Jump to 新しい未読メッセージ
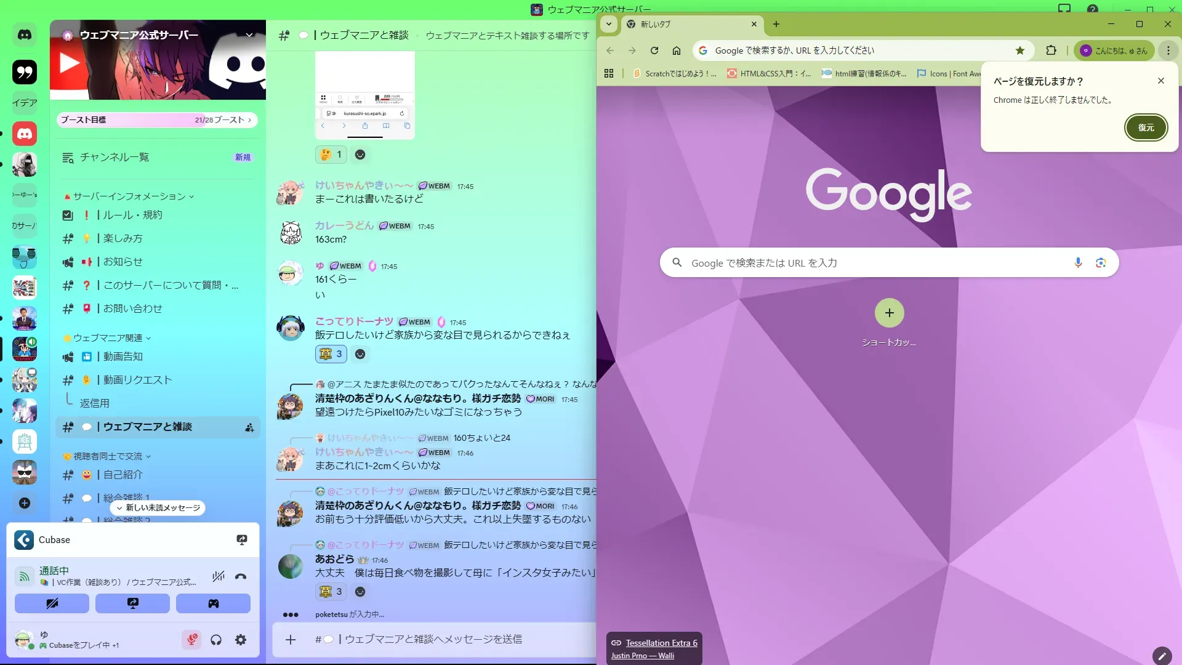Image resolution: width=1182 pixels, height=665 pixels. point(158,508)
